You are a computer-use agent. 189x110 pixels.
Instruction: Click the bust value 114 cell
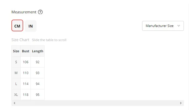point(26,84)
